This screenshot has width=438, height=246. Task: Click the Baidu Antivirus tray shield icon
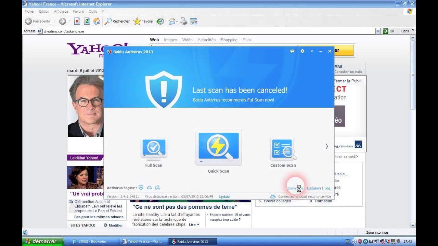388,242
